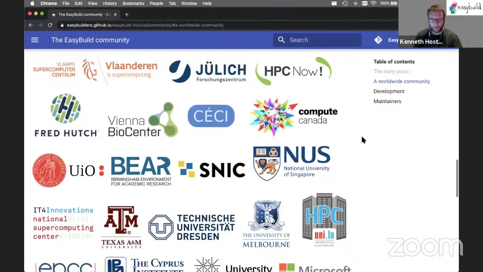Click the CÉCI logo
This screenshot has width=483, height=272.
[x=211, y=116]
